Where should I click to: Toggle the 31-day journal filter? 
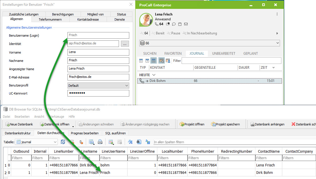tap(154, 61)
